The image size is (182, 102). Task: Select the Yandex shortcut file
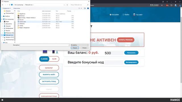pyautogui.click(x=46, y=25)
